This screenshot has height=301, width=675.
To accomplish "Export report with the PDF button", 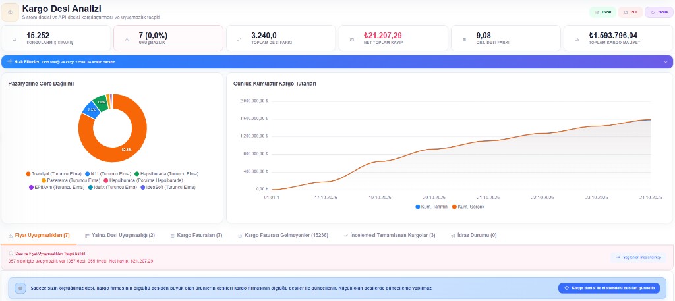I will (x=631, y=12).
